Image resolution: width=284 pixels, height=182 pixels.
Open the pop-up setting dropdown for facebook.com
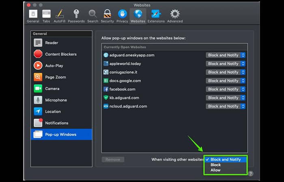tap(226, 89)
